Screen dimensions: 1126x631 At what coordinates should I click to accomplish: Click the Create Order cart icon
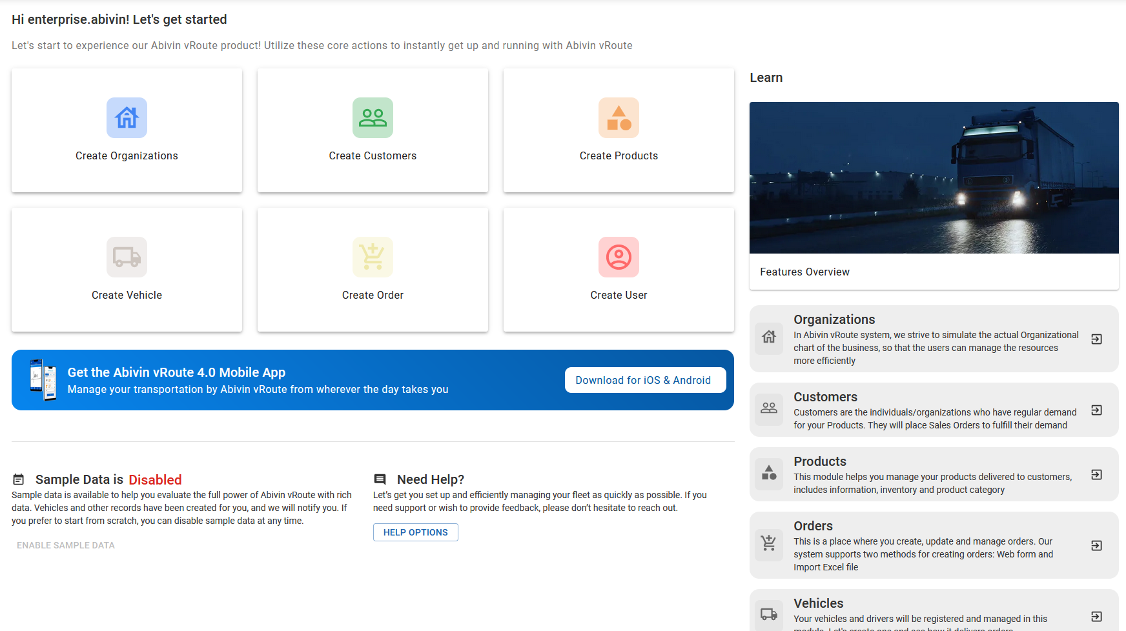(373, 257)
